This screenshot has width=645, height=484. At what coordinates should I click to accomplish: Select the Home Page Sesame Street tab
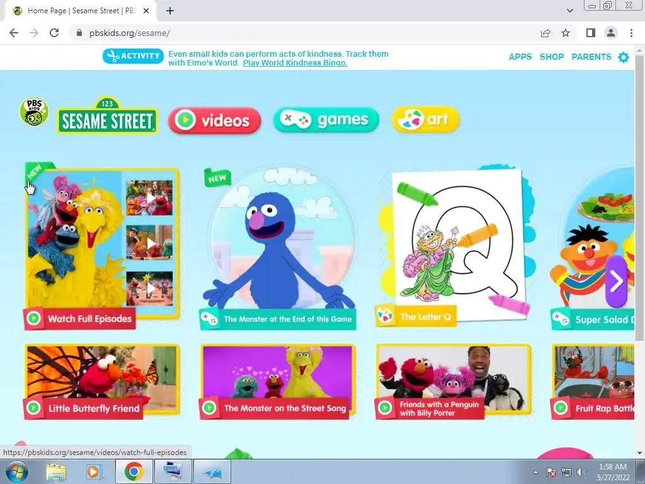pos(81,11)
